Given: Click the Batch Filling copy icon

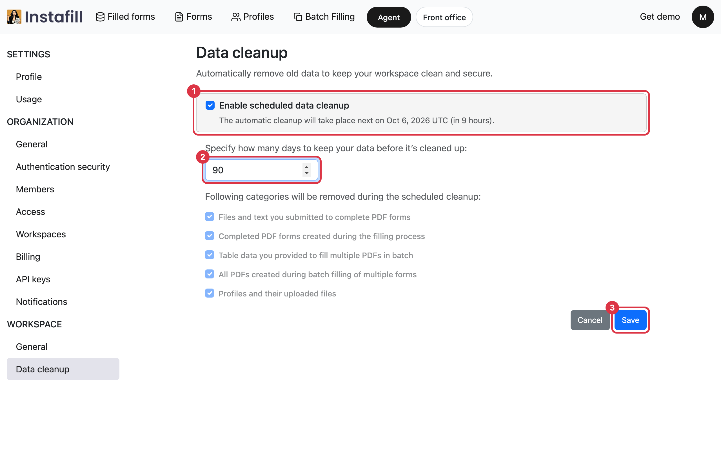Looking at the screenshot, I should click(298, 17).
